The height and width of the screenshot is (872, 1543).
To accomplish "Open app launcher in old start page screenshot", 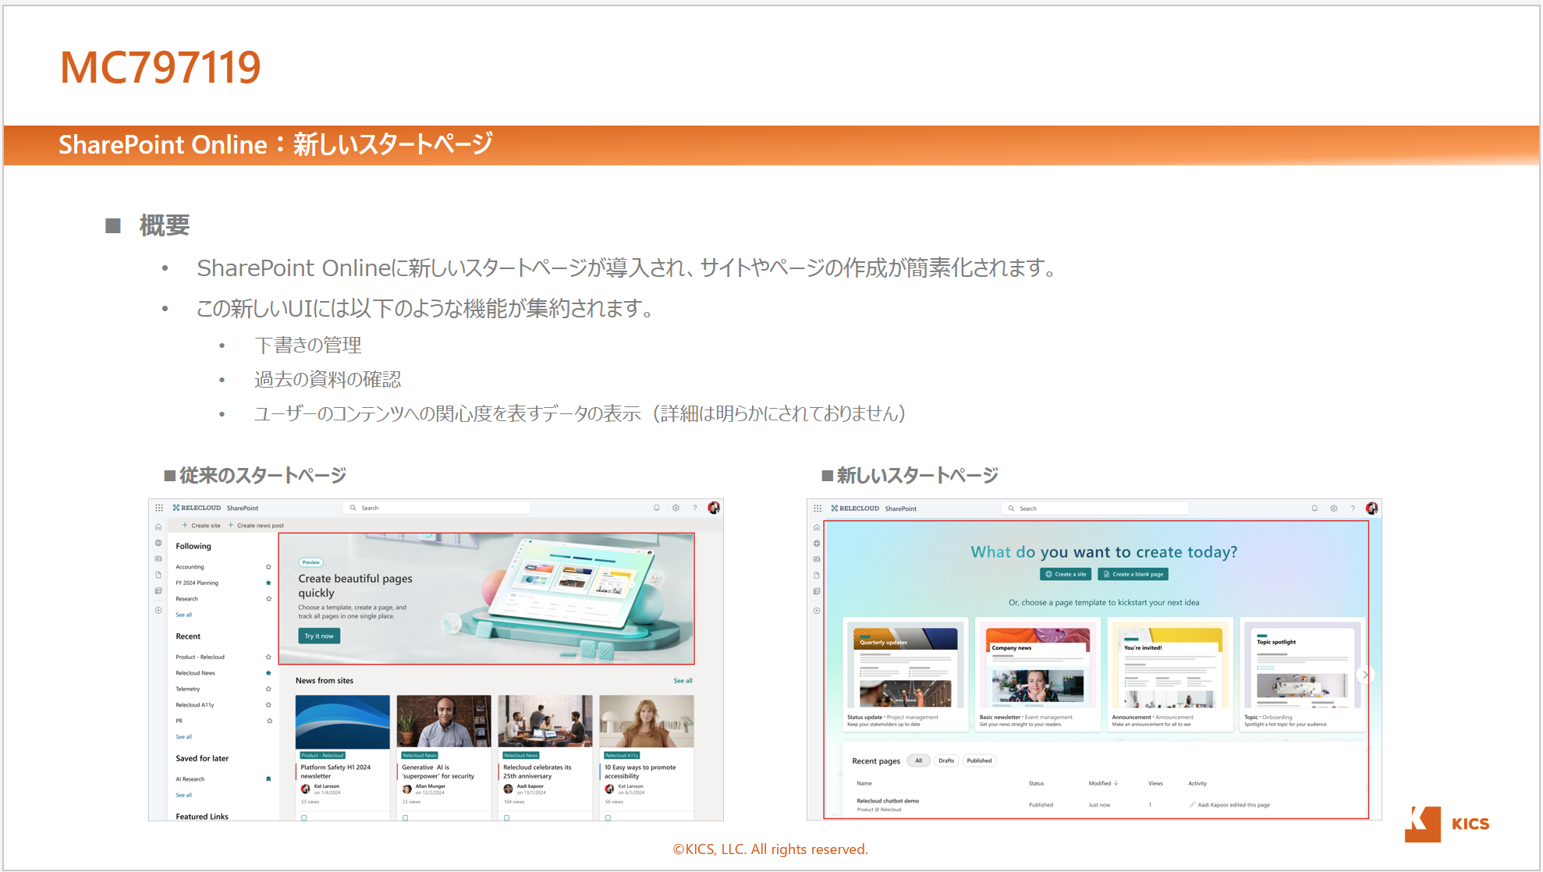I will click(x=159, y=508).
